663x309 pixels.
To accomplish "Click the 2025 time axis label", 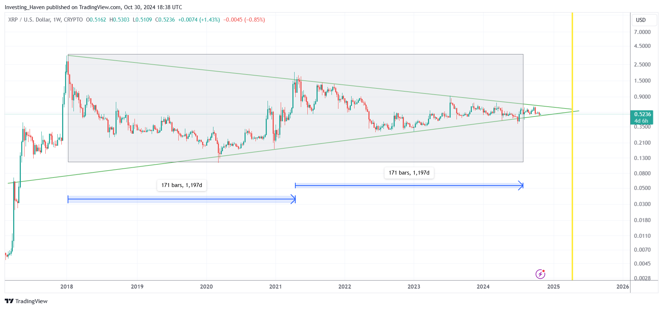I will (553, 287).
